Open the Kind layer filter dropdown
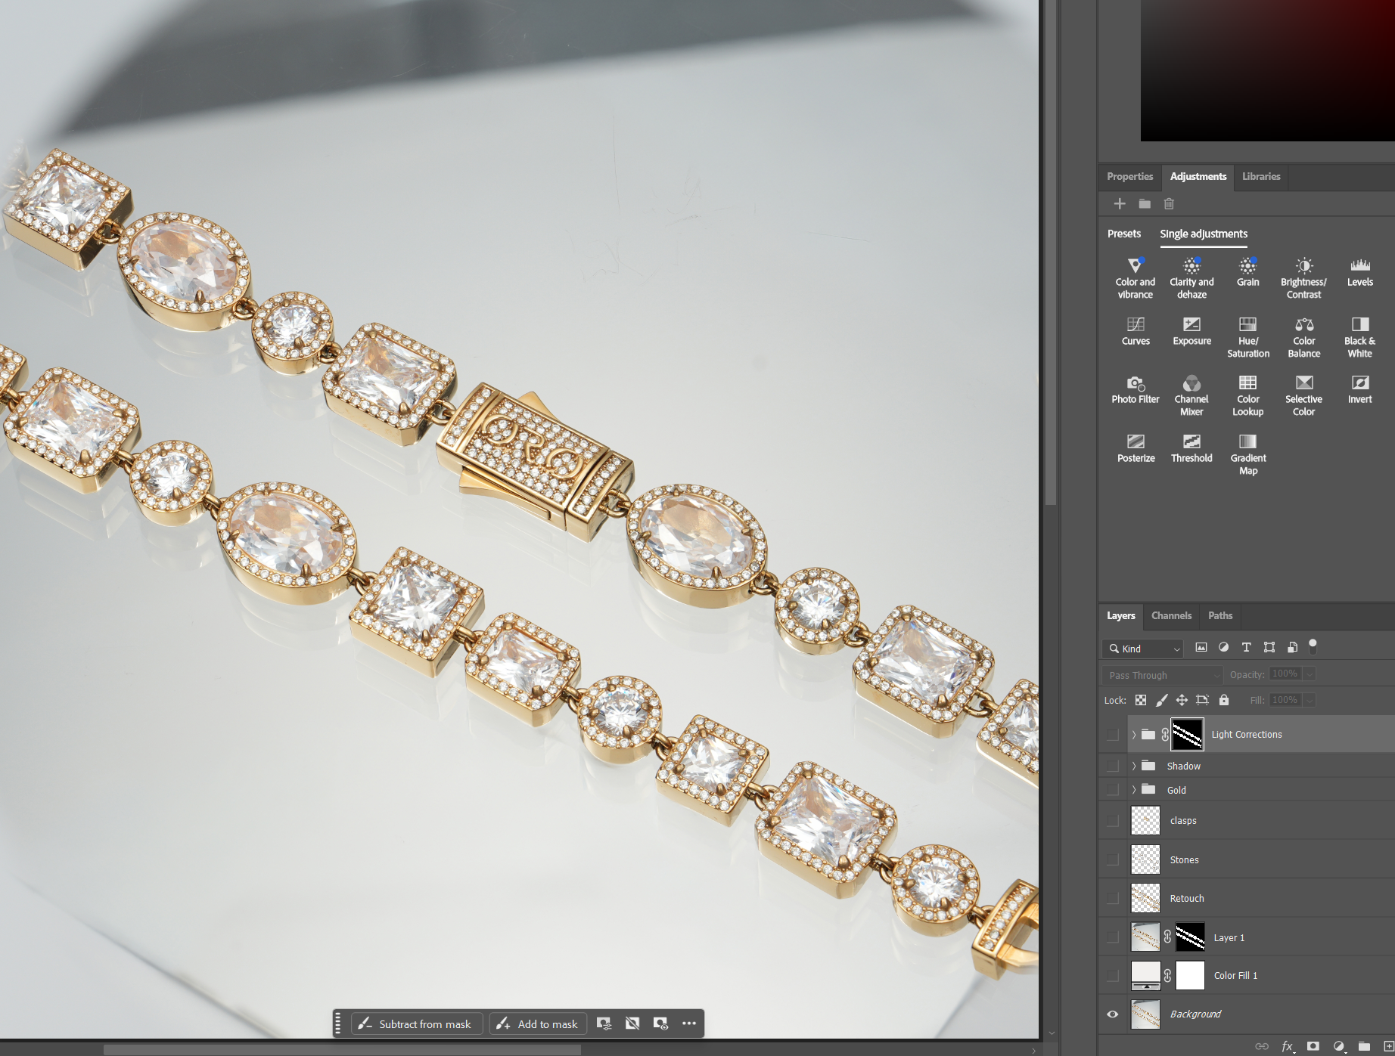Viewport: 1395px width, 1056px height. 1143,649
